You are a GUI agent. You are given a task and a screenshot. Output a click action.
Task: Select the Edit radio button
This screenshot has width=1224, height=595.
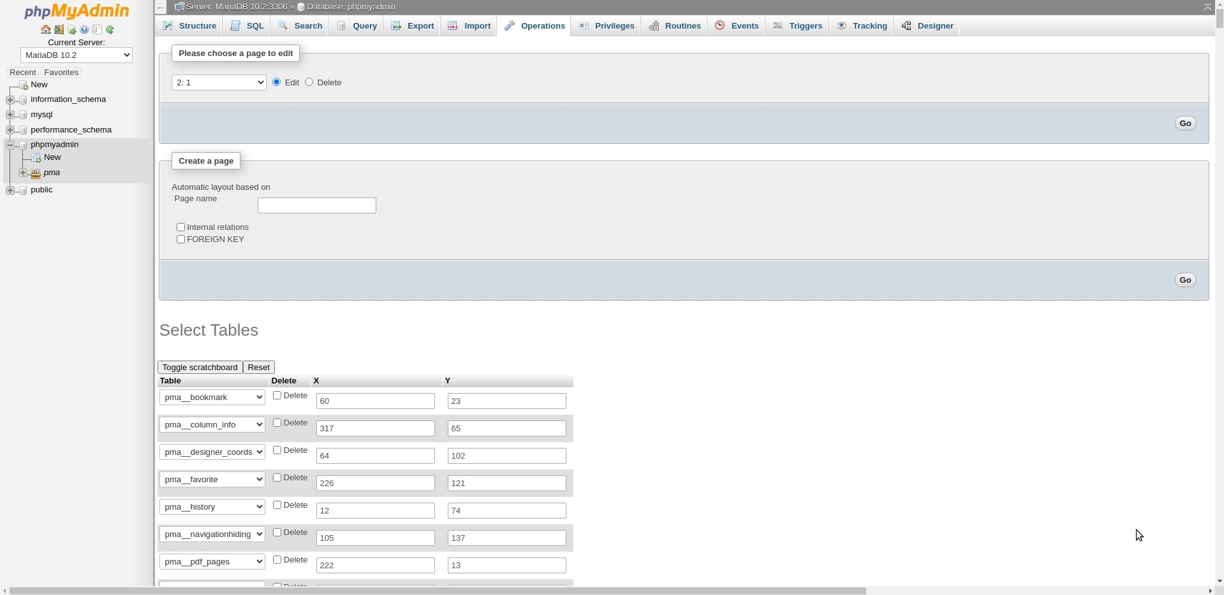pyautogui.click(x=277, y=82)
